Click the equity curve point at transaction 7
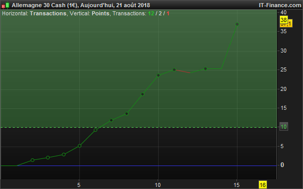This screenshot has height=189, width=303. tap(111, 121)
